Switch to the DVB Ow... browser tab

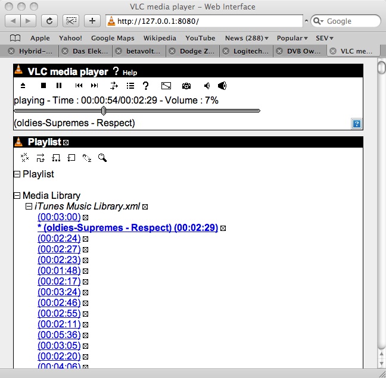pyautogui.click(x=300, y=51)
